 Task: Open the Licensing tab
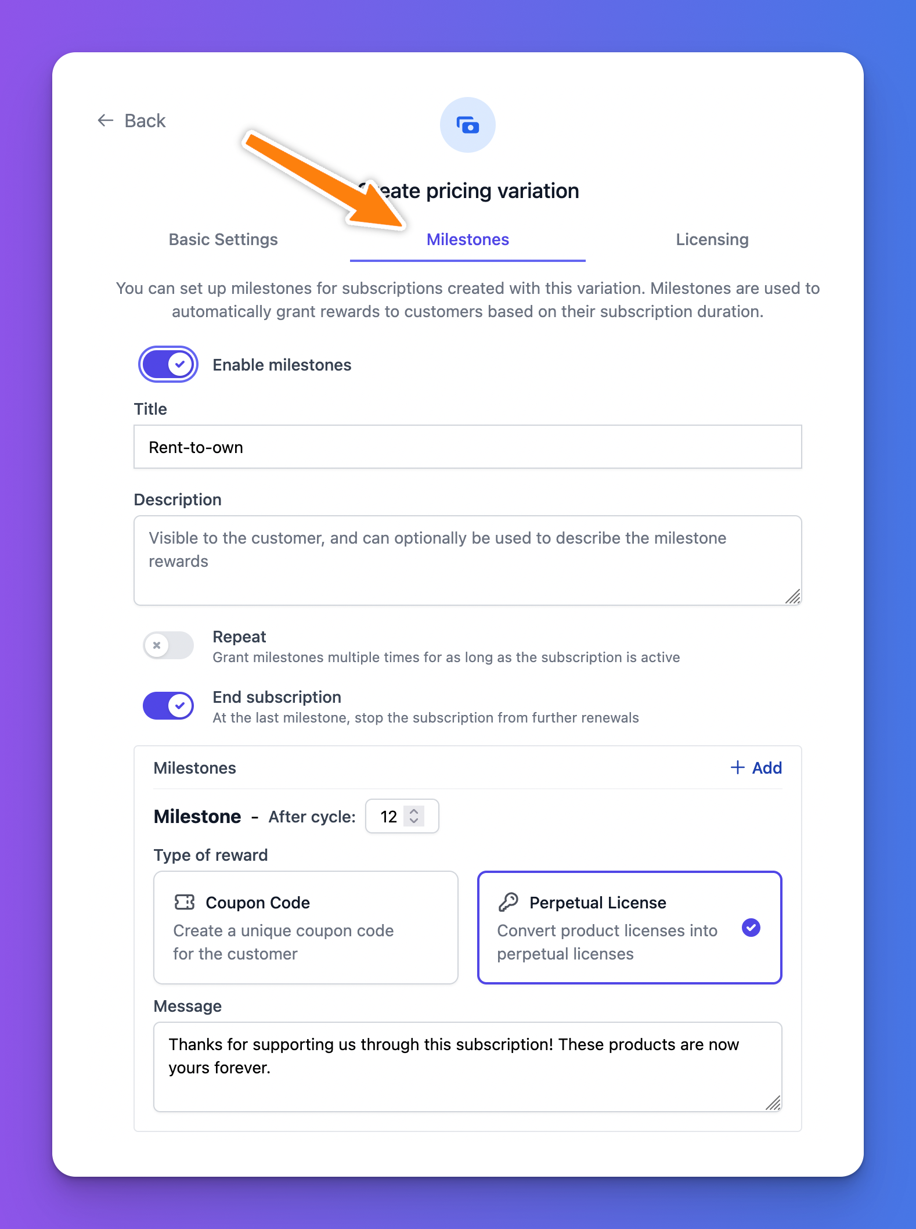coord(712,239)
